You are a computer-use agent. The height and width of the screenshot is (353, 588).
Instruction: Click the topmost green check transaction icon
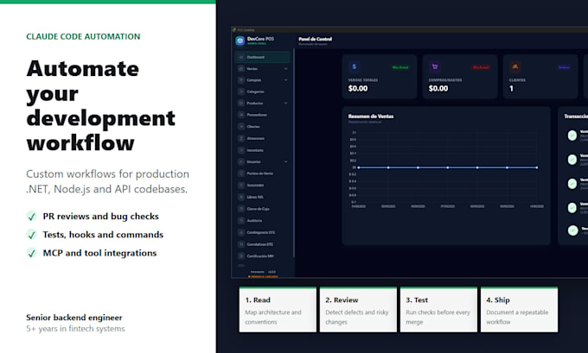click(572, 136)
